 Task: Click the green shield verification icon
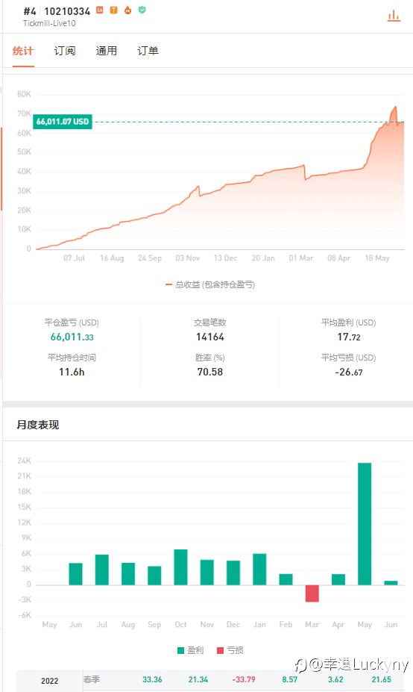pos(142,10)
